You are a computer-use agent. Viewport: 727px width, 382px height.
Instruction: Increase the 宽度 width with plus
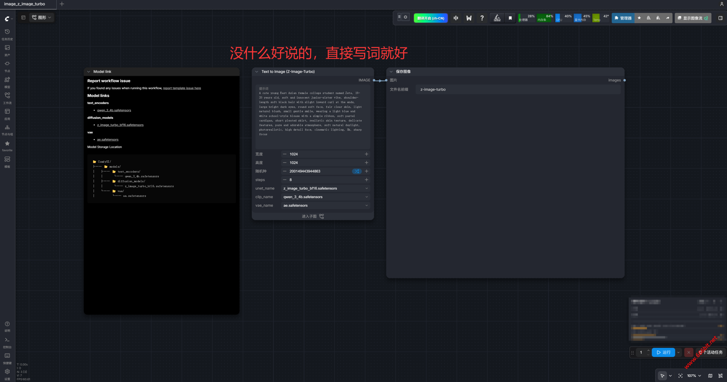(x=366, y=154)
